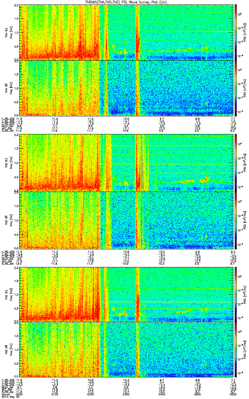Click the color bar beside THE BL panel

236,294
